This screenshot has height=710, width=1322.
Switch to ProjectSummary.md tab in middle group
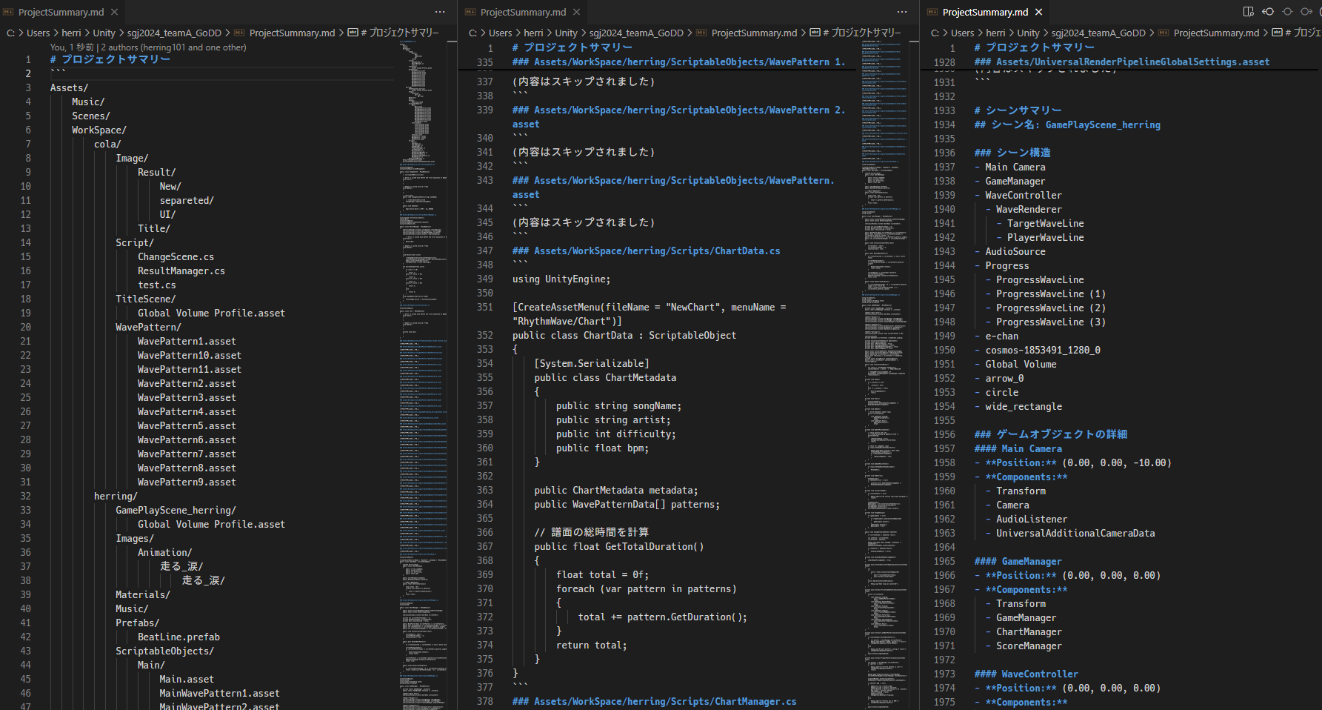(x=523, y=12)
